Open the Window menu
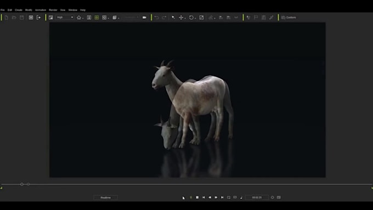This screenshot has width=373, height=210. point(73,10)
